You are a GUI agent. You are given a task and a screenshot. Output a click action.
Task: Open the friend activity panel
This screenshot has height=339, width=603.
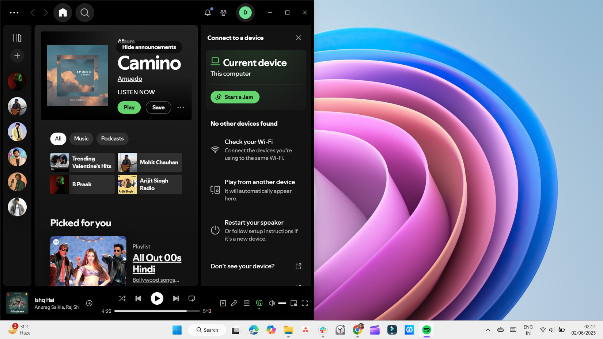(223, 12)
